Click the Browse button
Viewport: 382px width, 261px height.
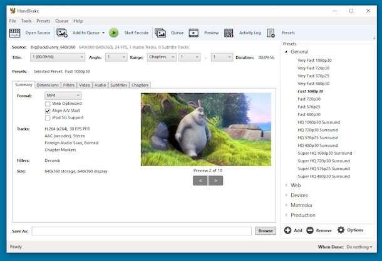[266, 231]
